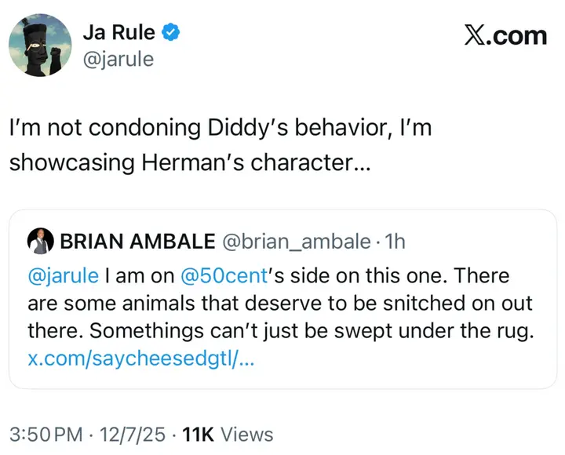This screenshot has width=565, height=455.
Task: Follow the @50cent mention link
Action: pyautogui.click(x=224, y=276)
